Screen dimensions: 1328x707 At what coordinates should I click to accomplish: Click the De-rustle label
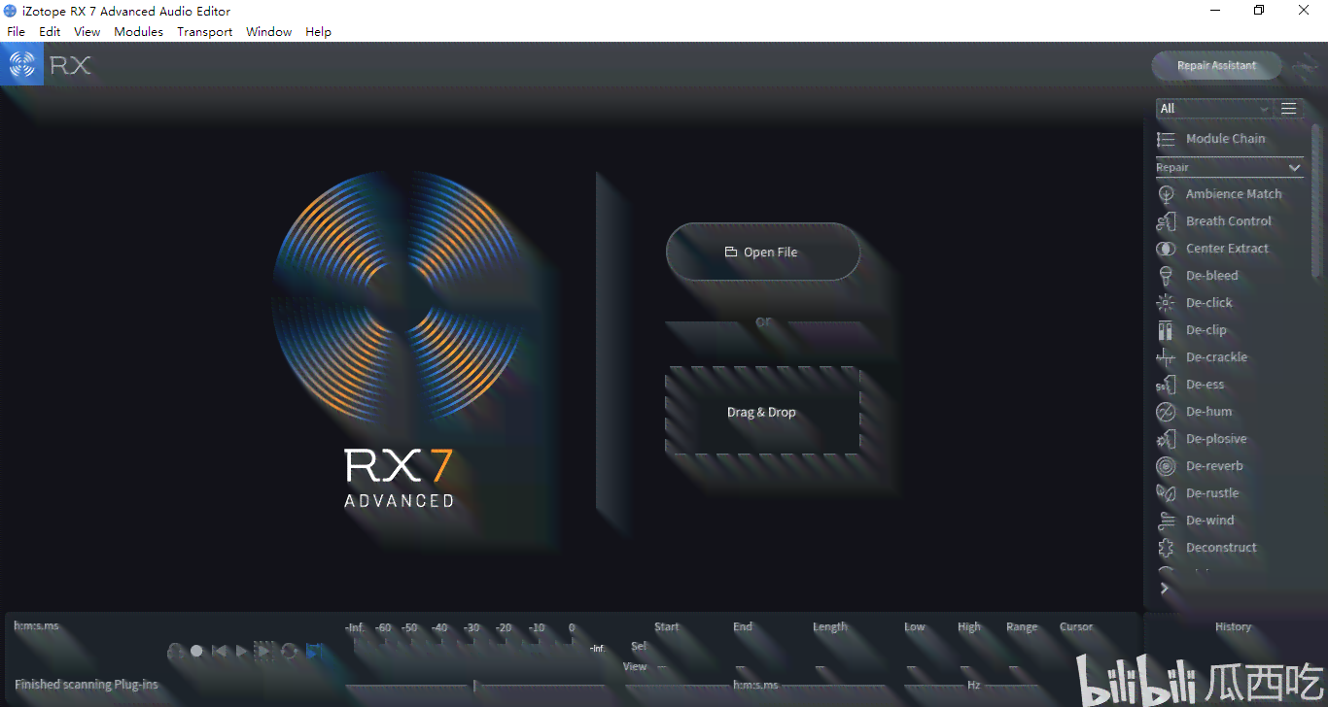coord(1212,493)
